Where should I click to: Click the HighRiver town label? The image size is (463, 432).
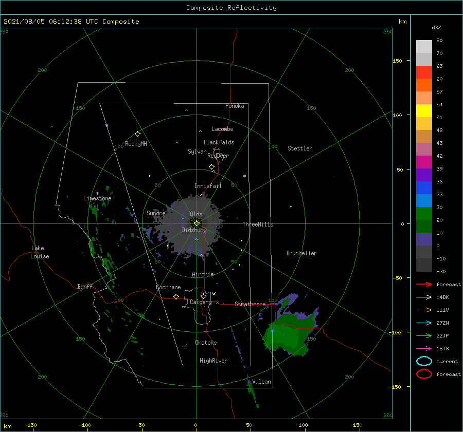(x=213, y=361)
